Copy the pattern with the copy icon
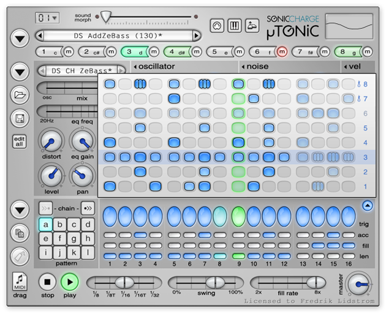This screenshot has height=313, width=386. [20, 233]
